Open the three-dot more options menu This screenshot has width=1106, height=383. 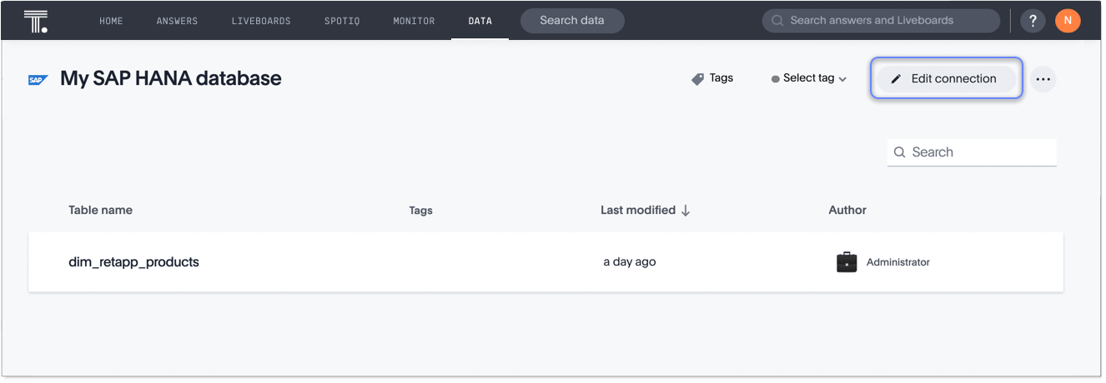point(1043,79)
